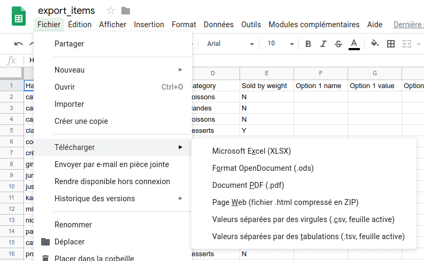Viewport: 424px width, 261px height.
Task: Select Importer in the file menu
Action: [x=113, y=104]
